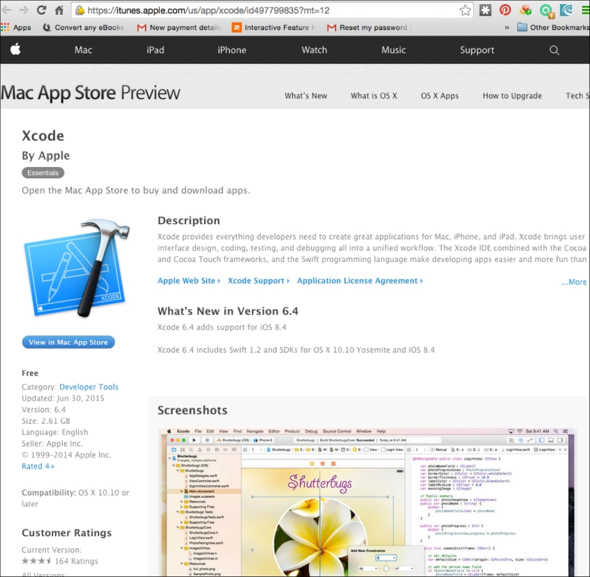The width and height of the screenshot is (590, 577).
Task: Click the "Size: 2.61 GB" text
Action: 46,421
